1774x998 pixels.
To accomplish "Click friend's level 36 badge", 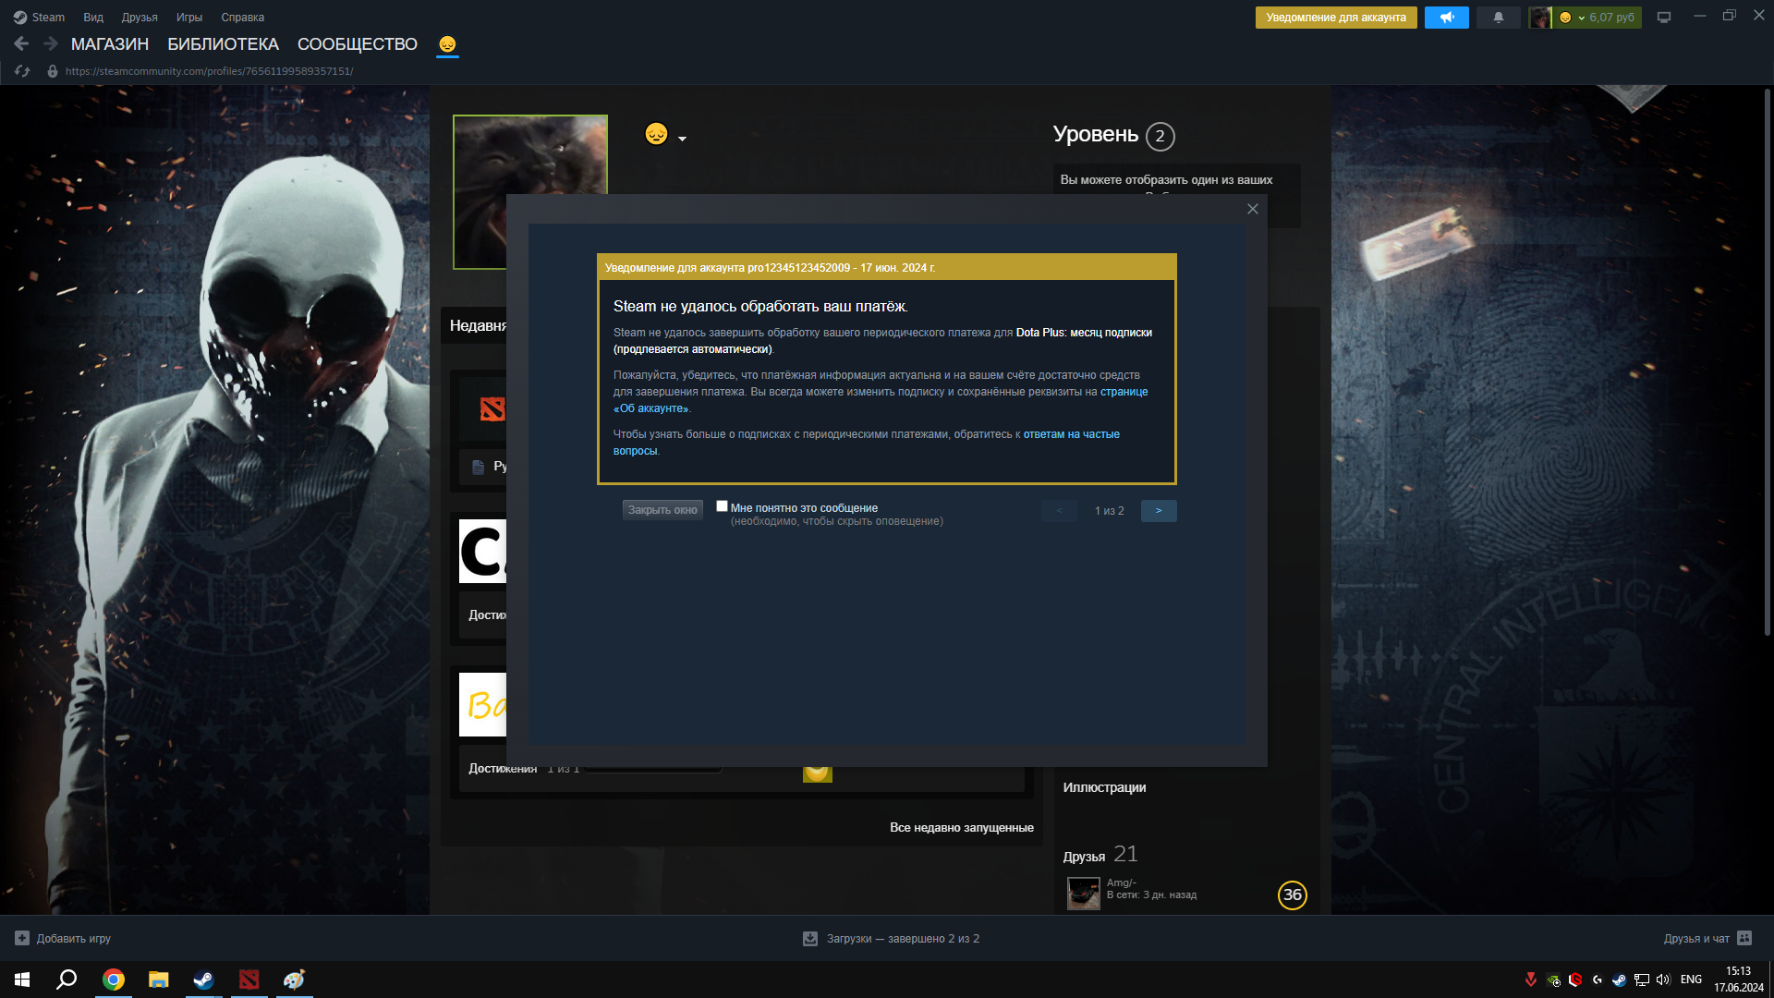I will tap(1293, 895).
